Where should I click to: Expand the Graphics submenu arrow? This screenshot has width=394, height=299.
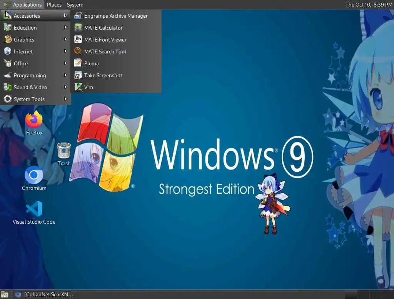65,40
